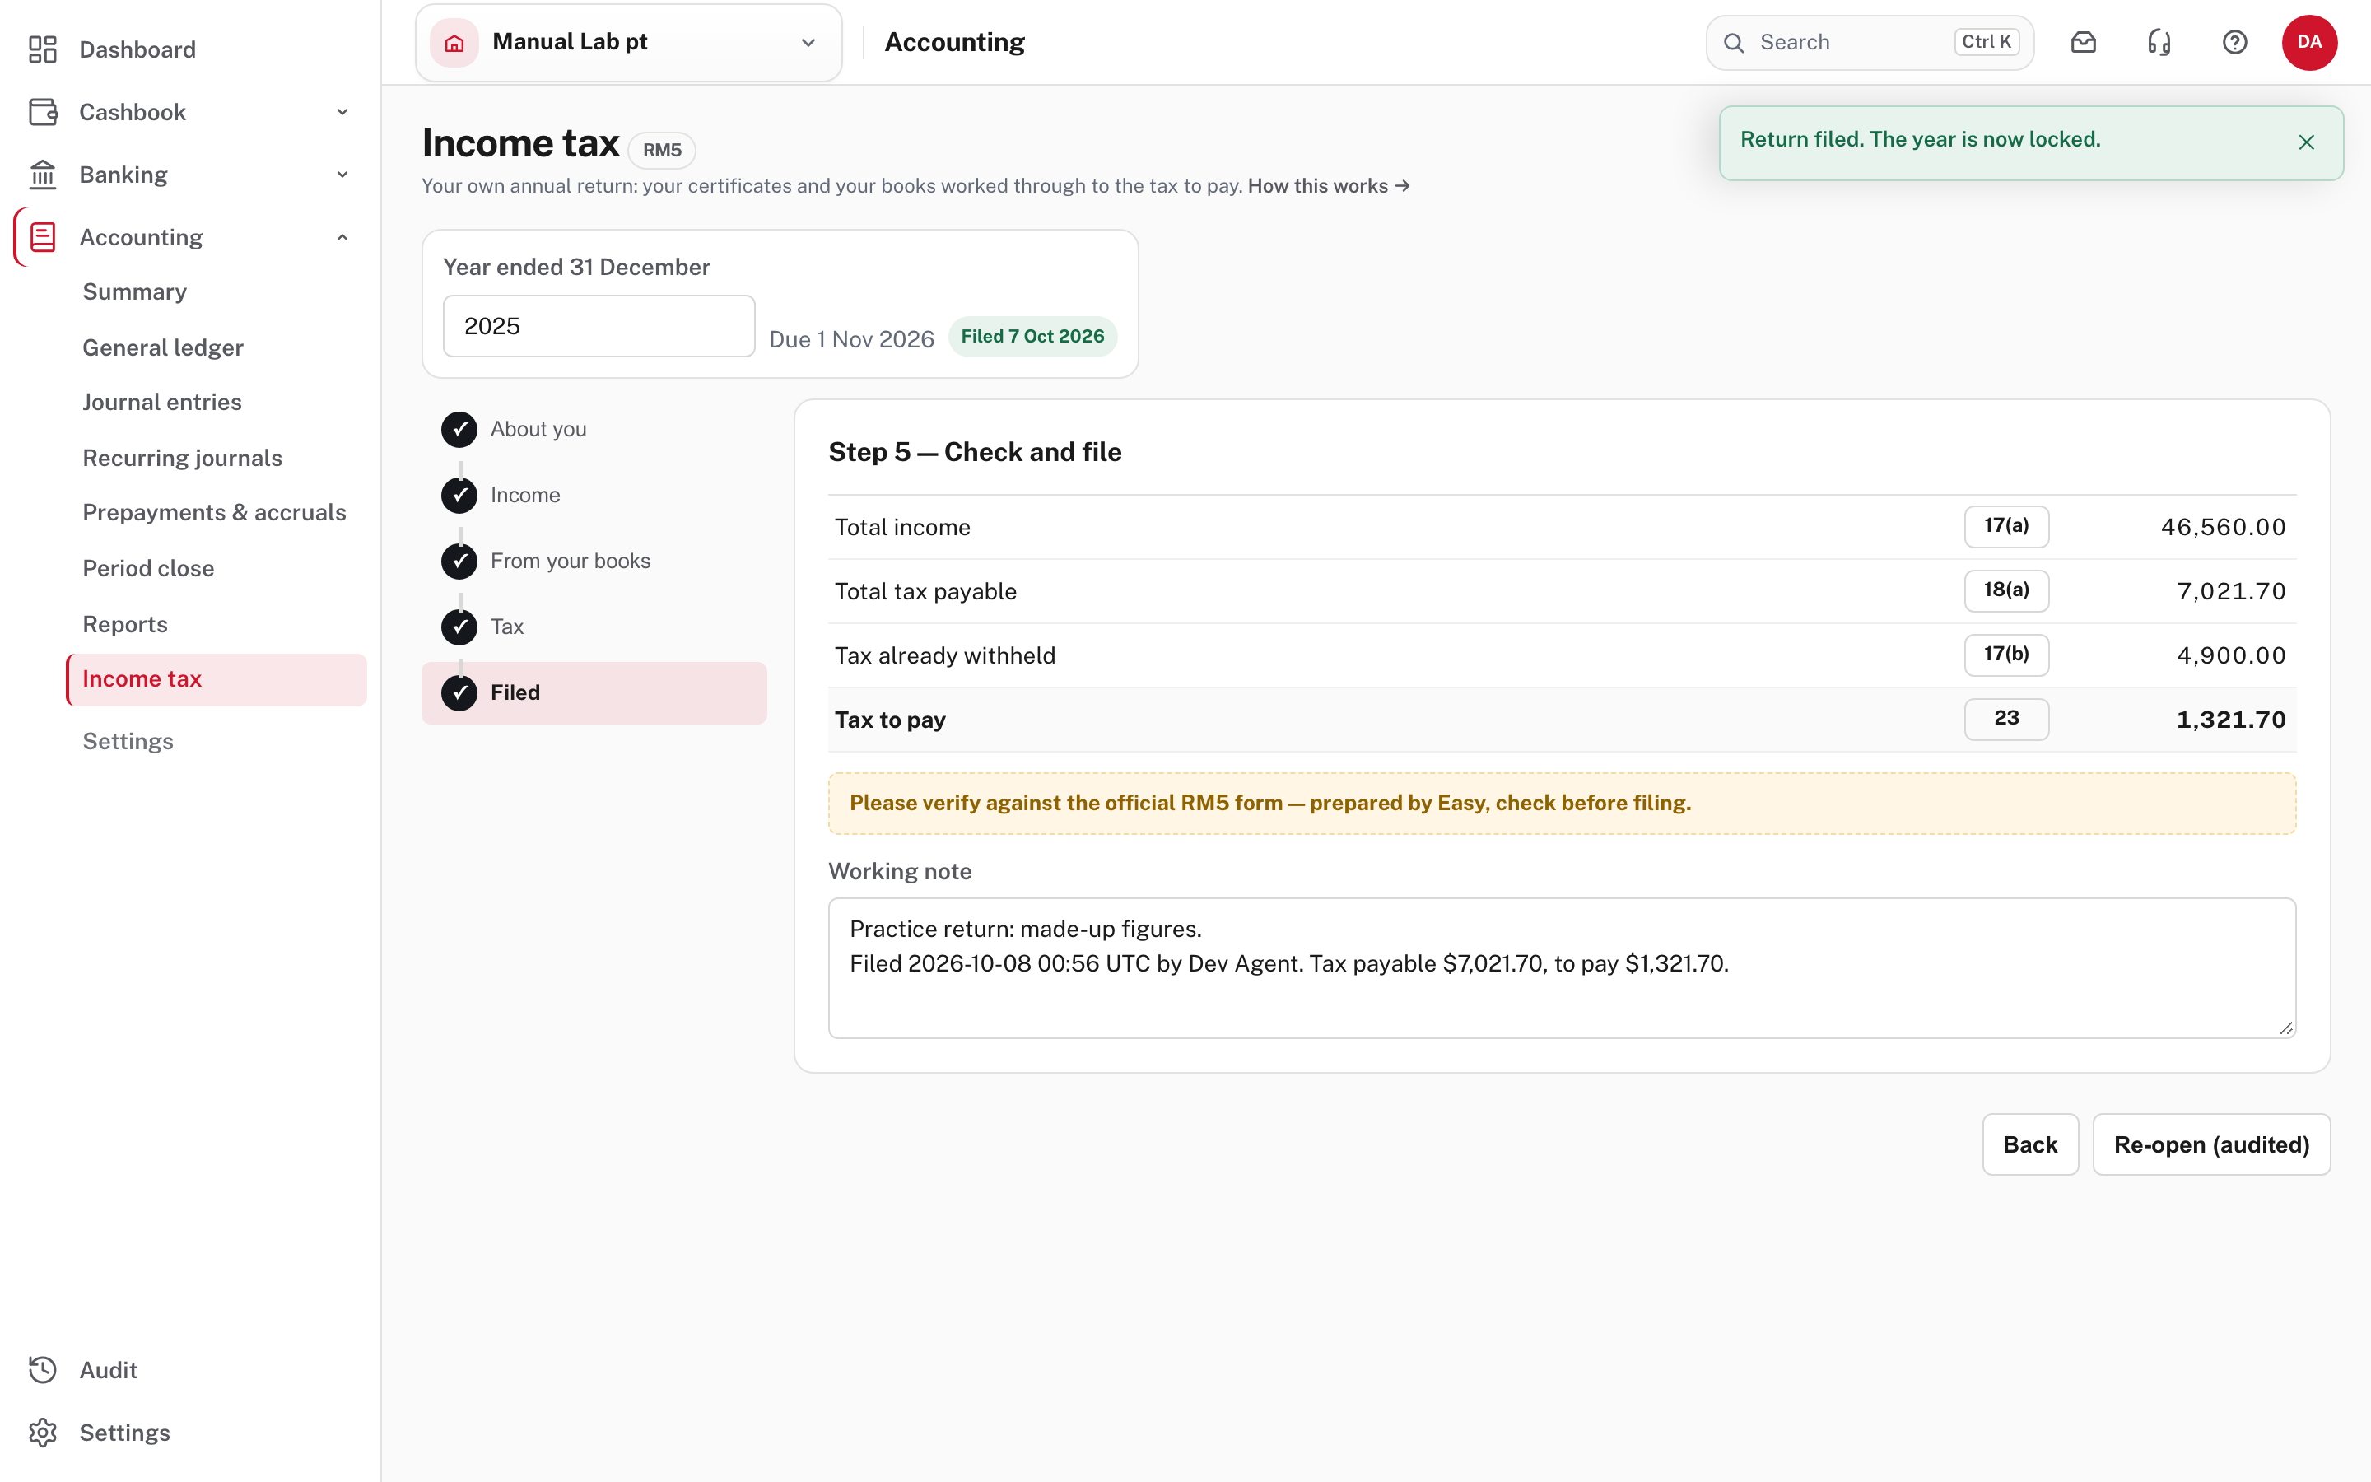
Task: Go to the Summary page
Action: point(134,291)
